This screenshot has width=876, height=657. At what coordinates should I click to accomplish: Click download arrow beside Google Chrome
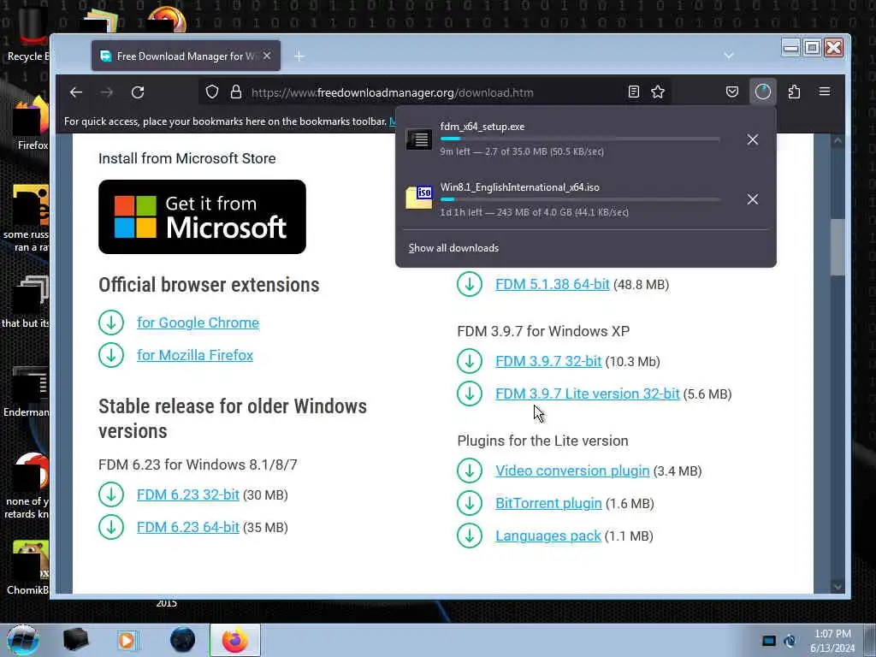[111, 323]
